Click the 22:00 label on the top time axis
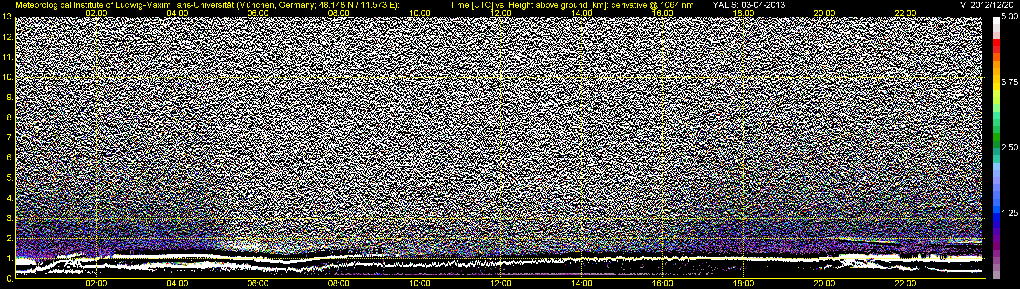The width and height of the screenshot is (1020, 289). tap(905, 13)
